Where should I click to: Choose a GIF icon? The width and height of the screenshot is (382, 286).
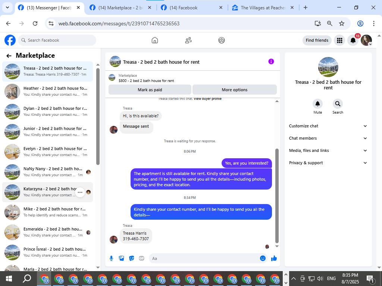[141, 258]
